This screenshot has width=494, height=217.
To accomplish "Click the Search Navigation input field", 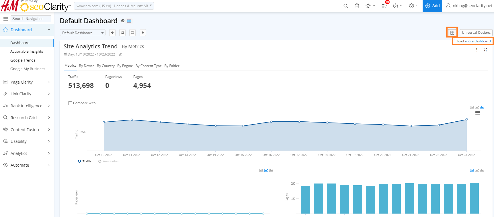I will pyautogui.click(x=31, y=19).
